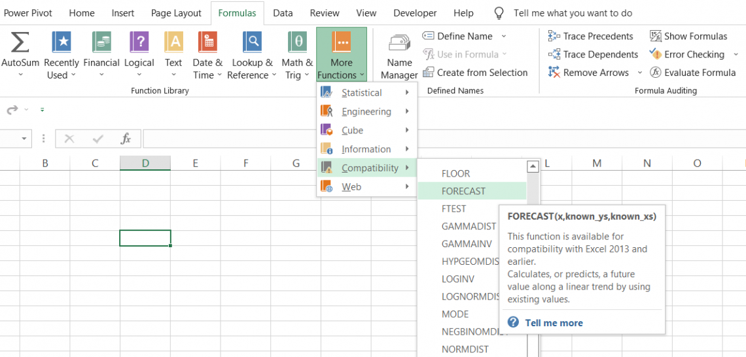Switch to the Data ribbon tab
The width and height of the screenshot is (746, 357).
pyautogui.click(x=283, y=13)
